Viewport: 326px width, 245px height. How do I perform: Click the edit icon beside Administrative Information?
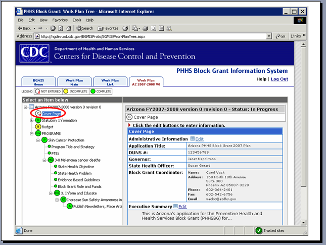[193, 138]
